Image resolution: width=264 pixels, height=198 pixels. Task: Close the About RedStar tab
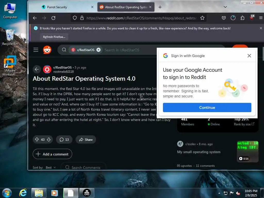tap(150, 7)
